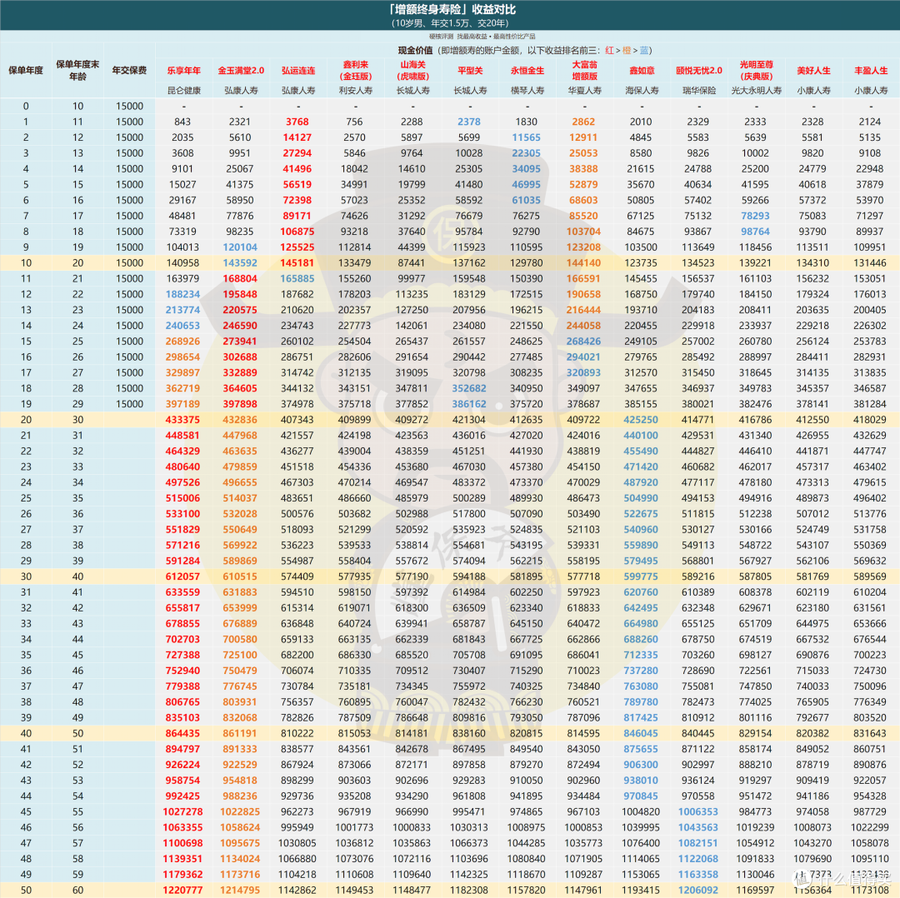This screenshot has height=898, width=900.
Task: Select blue value 188234 in year 12
Action: pos(182,294)
